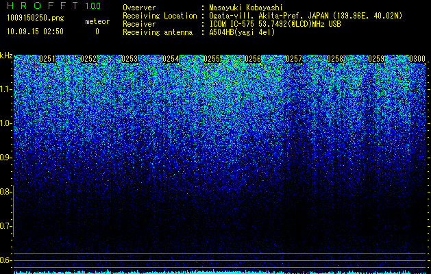Click the 0.8 frequency axis label
This screenshot has height=274, width=431.
pyautogui.click(x=5, y=192)
